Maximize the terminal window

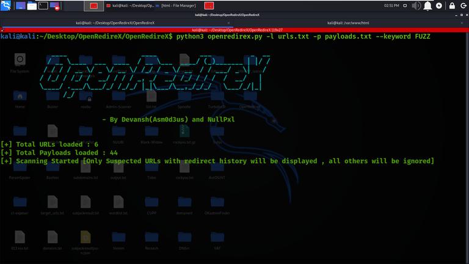462,15
